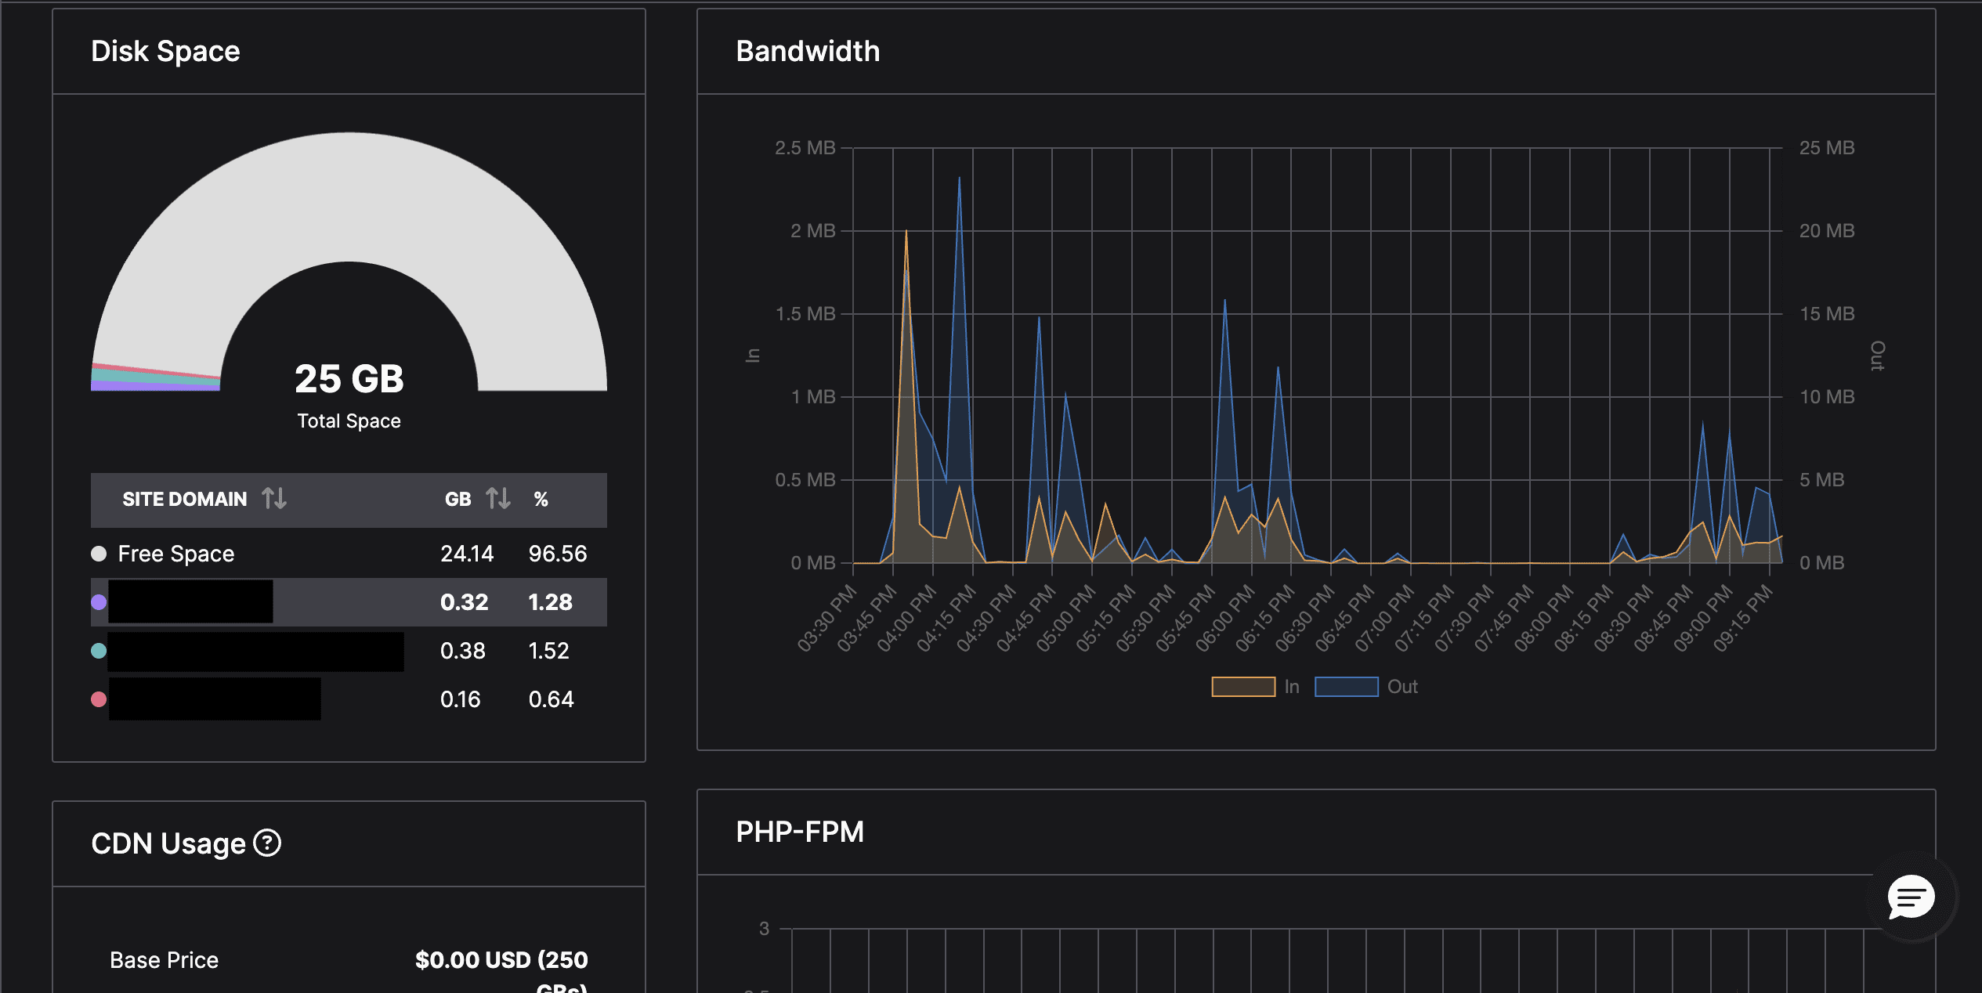Sort table by GB arrows
This screenshot has width=1982, height=993.
click(498, 498)
